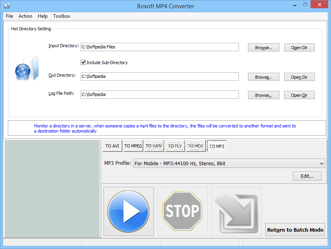Switch to the TO WMV tab
This screenshot has width=331, height=249.
[x=154, y=146]
